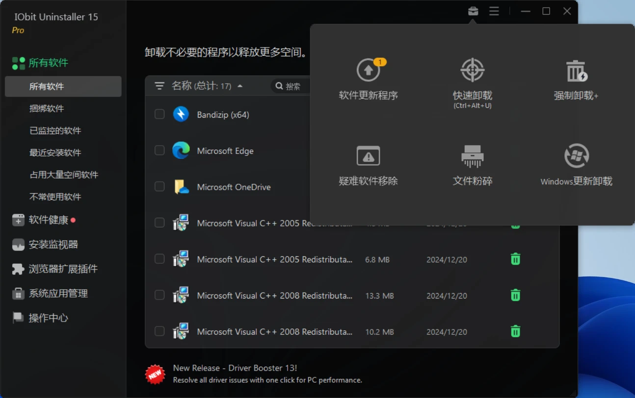The image size is (635, 398).
Task: Check the first Visual C++ 2005 row checkbox
Action: tap(159, 223)
